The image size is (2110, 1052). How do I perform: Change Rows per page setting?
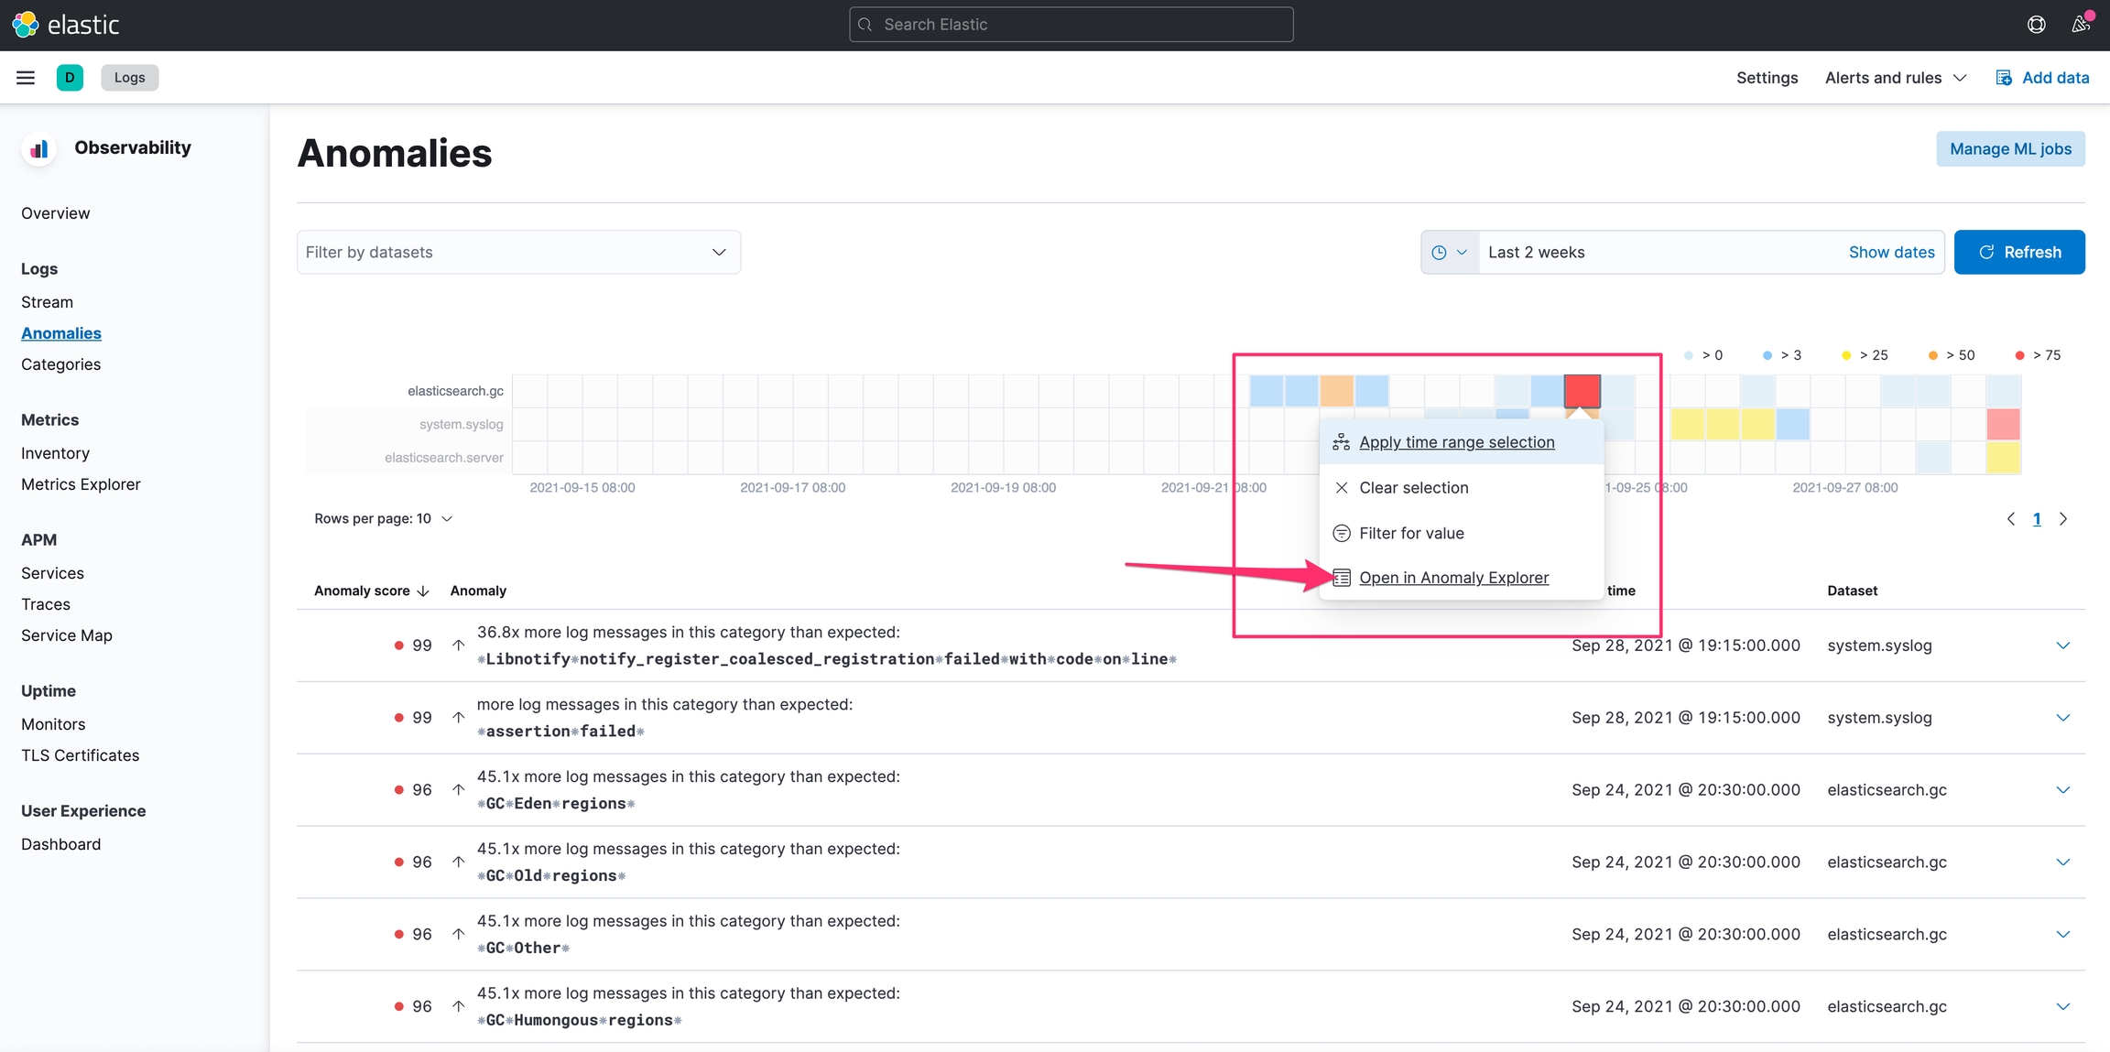tap(383, 519)
